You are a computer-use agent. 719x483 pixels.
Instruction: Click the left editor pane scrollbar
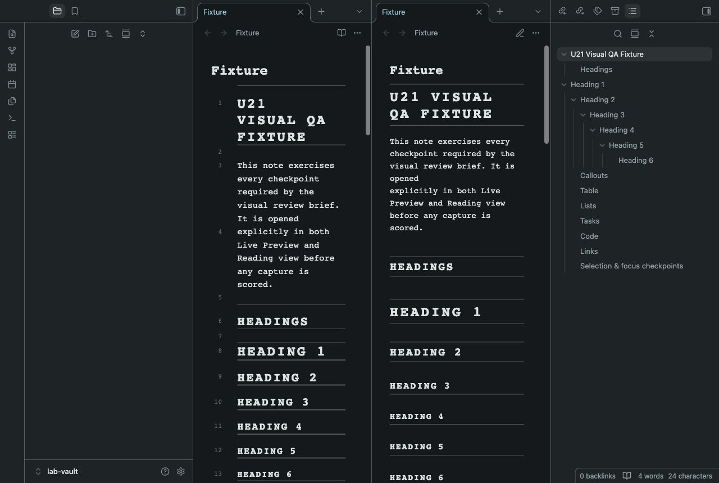[368, 91]
